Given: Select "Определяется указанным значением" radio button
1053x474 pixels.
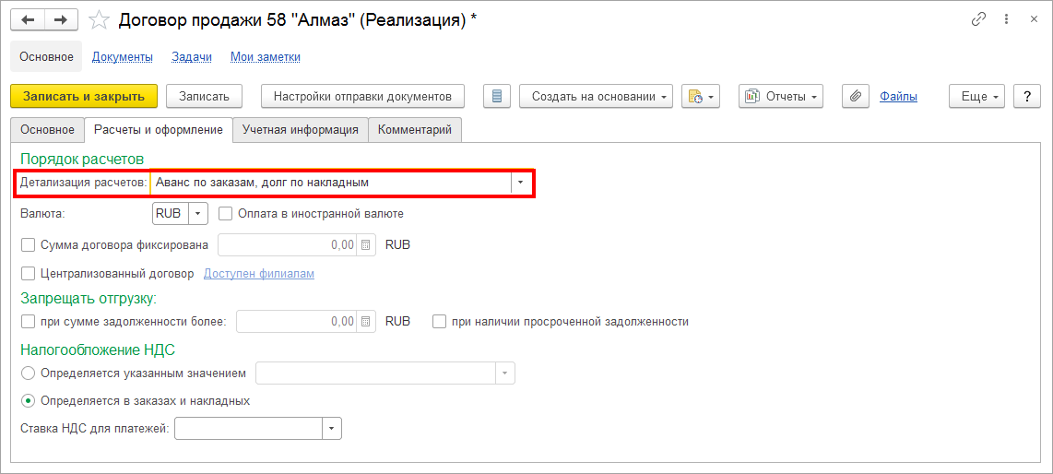Looking at the screenshot, I should coord(28,373).
